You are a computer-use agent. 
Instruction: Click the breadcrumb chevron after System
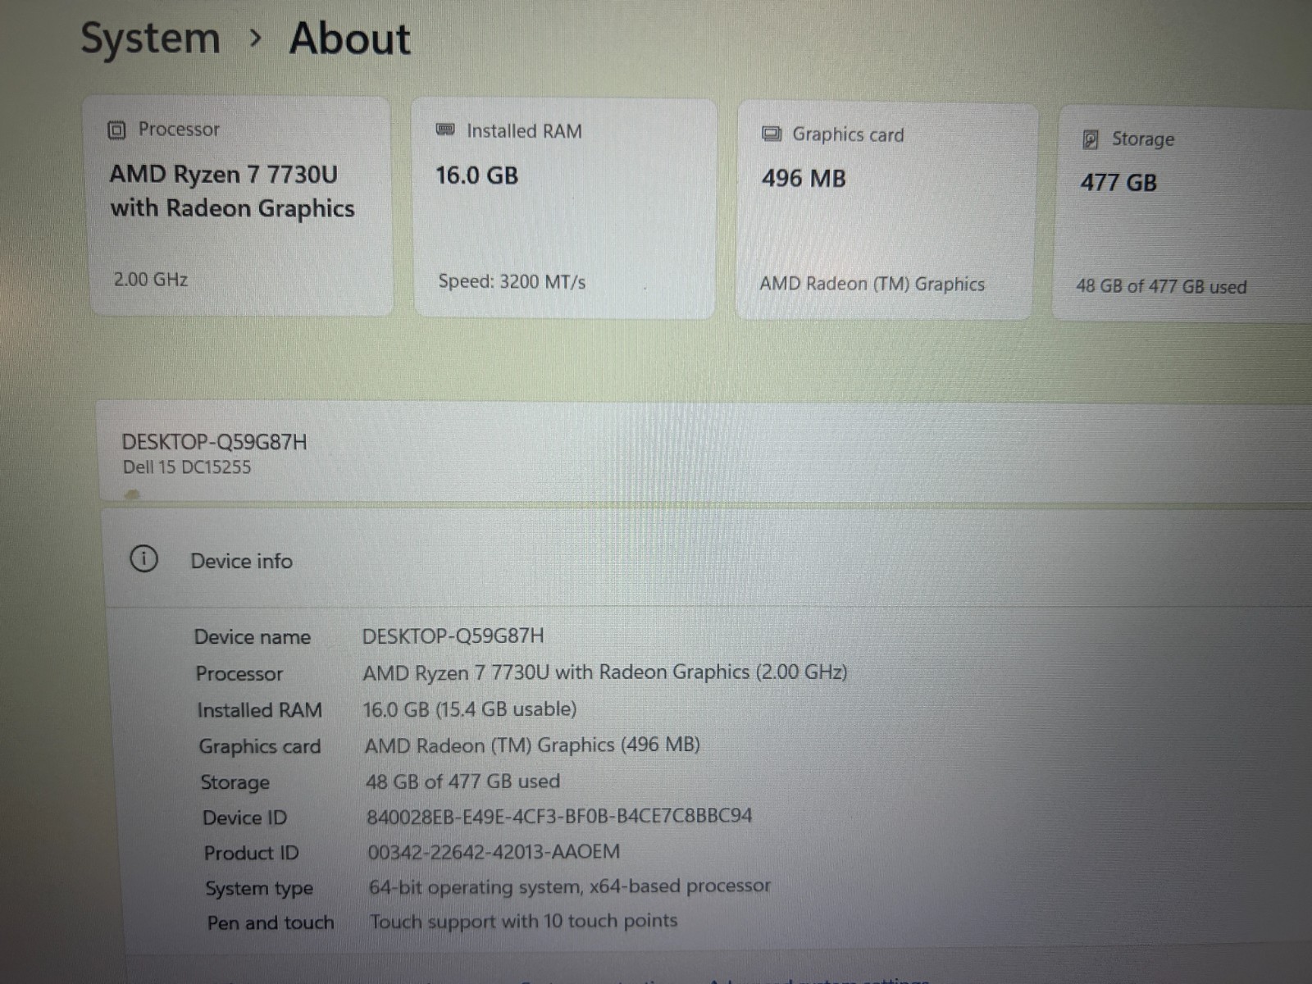point(256,38)
